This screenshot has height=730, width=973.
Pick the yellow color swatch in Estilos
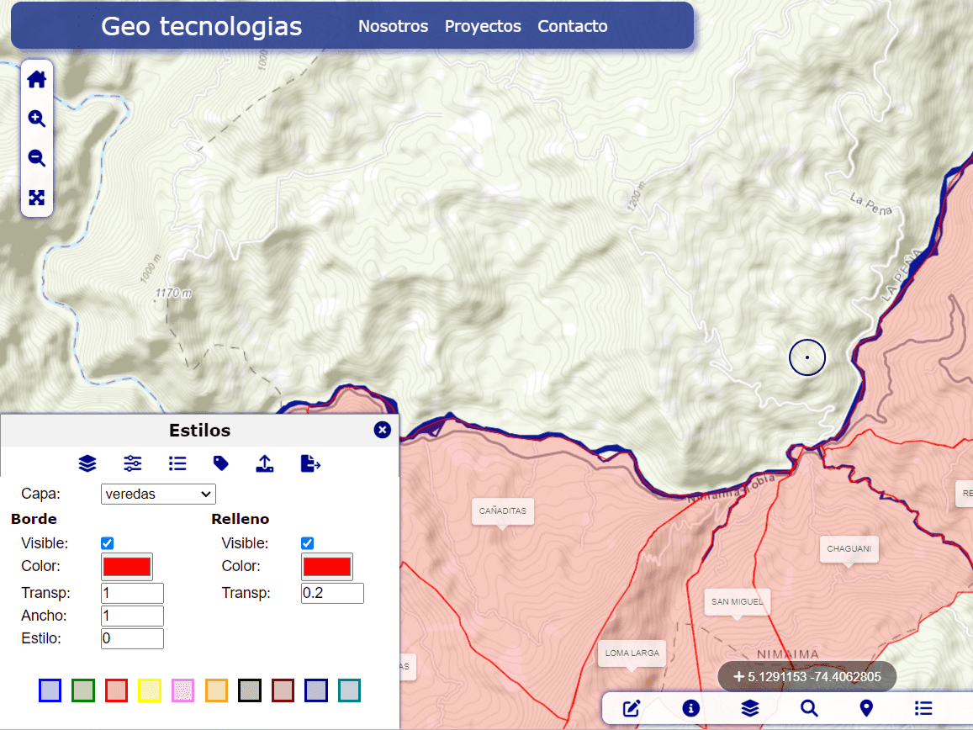(150, 690)
